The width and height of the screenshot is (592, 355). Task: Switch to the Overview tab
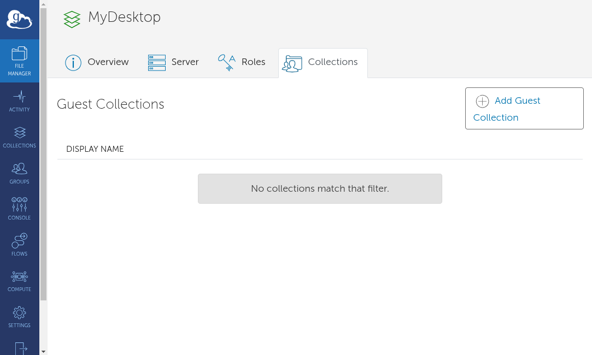point(97,62)
